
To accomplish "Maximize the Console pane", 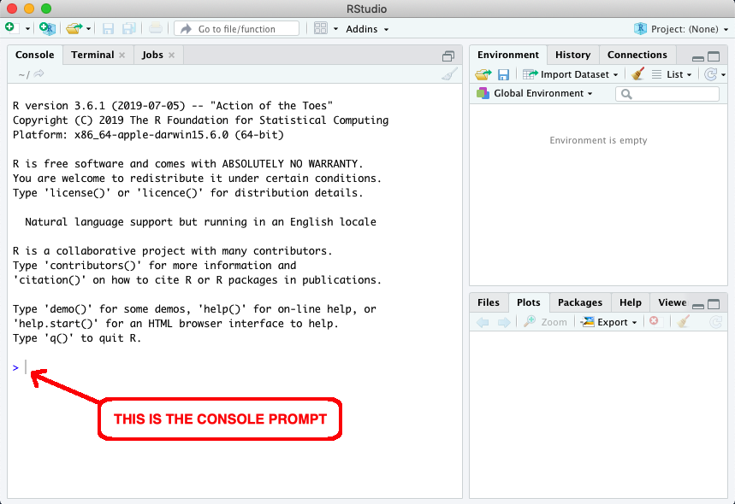I will pos(448,56).
